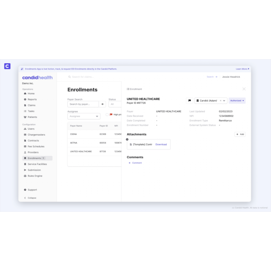271x271 pixels.
Task: Open Home in the sidebar
Action: point(31,93)
